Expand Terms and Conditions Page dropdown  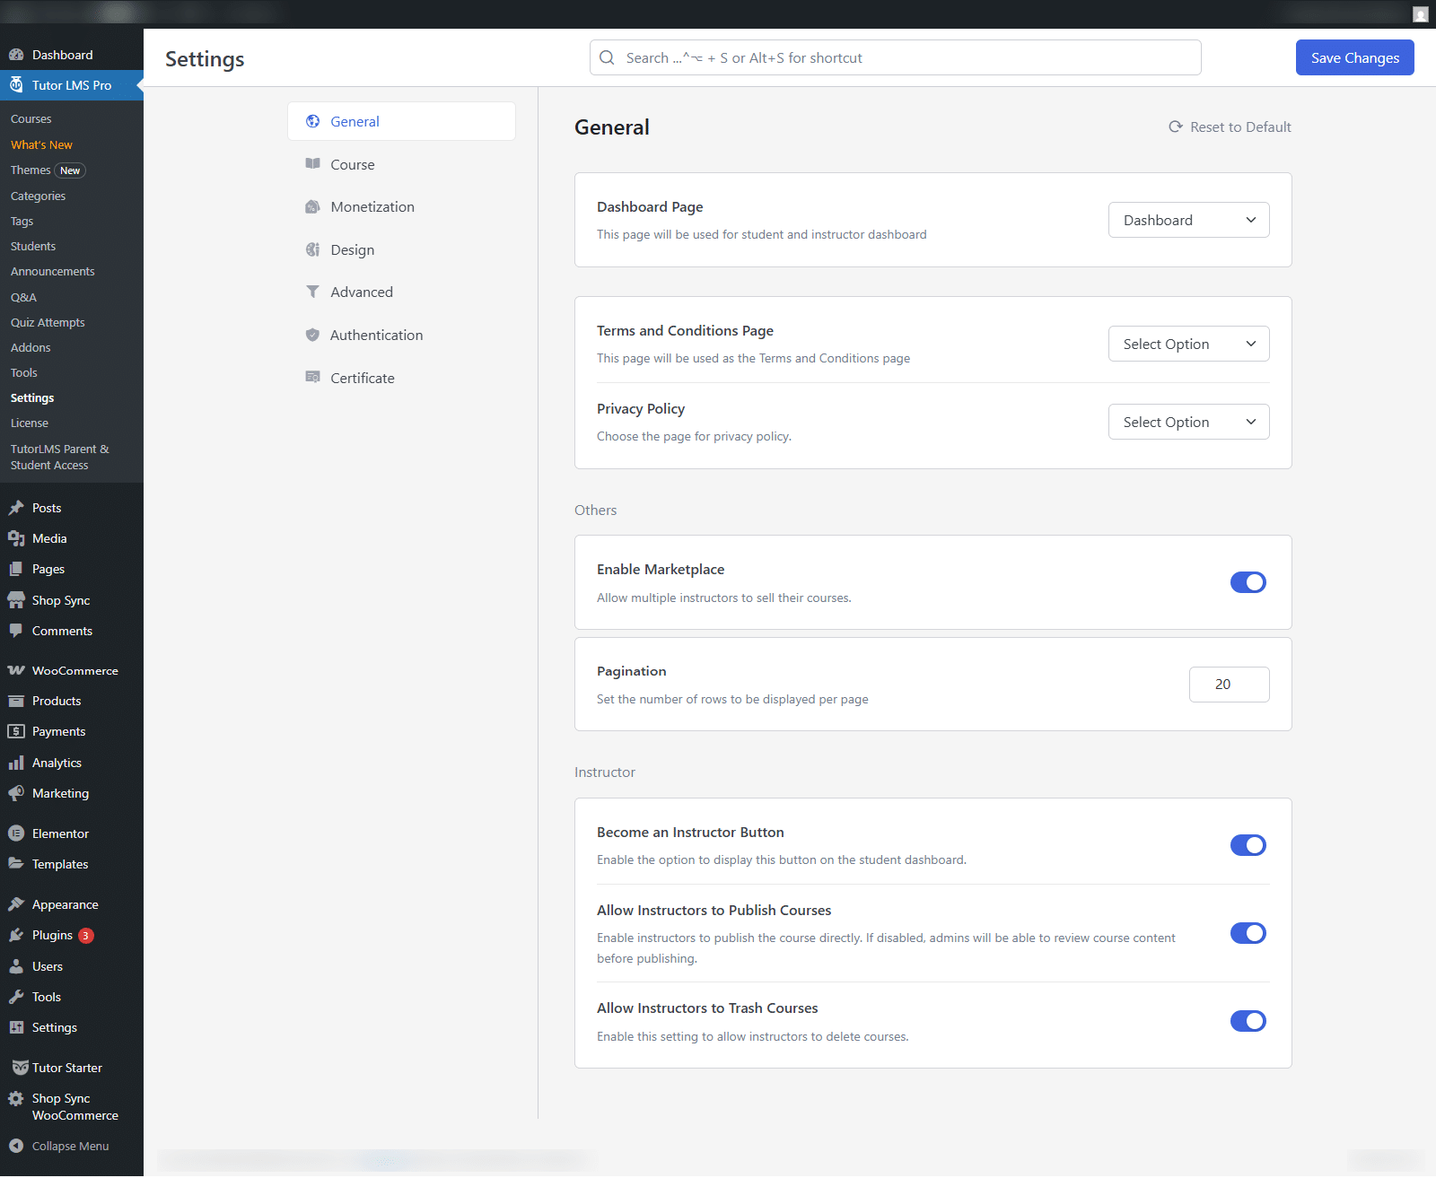pyautogui.click(x=1188, y=344)
